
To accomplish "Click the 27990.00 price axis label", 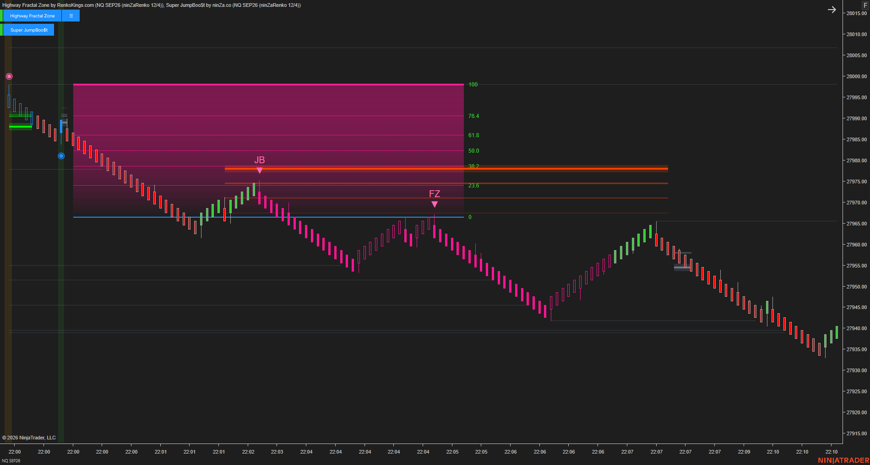I will click(856, 118).
